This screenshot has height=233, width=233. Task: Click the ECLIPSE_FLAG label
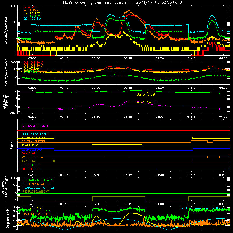pyautogui.click(x=32, y=149)
